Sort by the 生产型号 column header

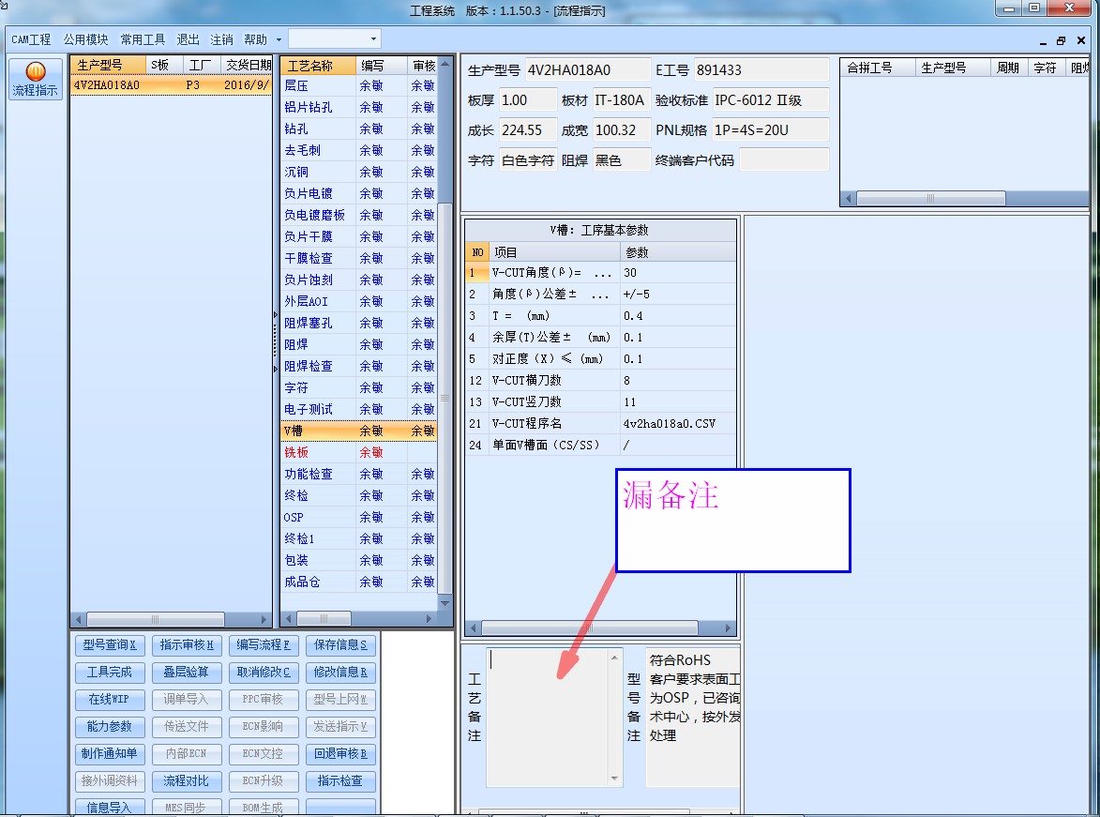(x=107, y=66)
